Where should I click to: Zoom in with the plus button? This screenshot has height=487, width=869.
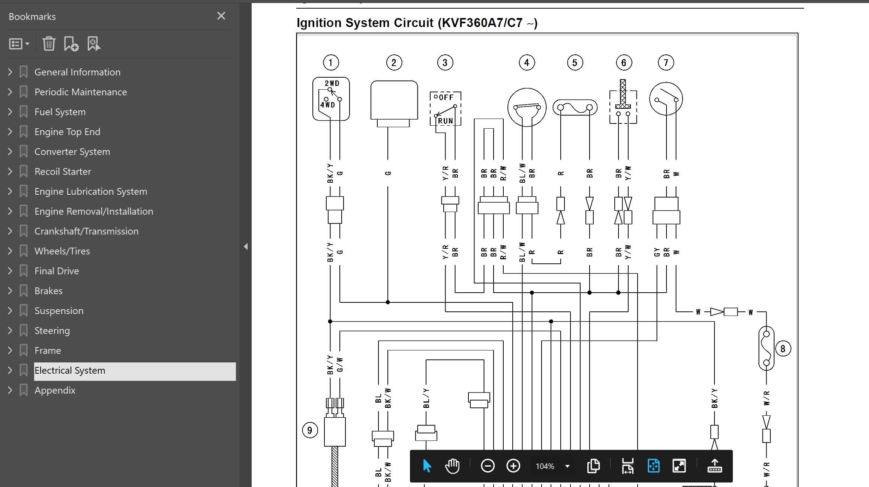(513, 466)
